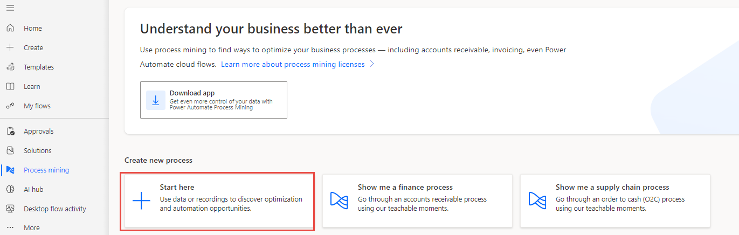Expand the More navigation options
The width and height of the screenshot is (739, 235).
pos(31,227)
